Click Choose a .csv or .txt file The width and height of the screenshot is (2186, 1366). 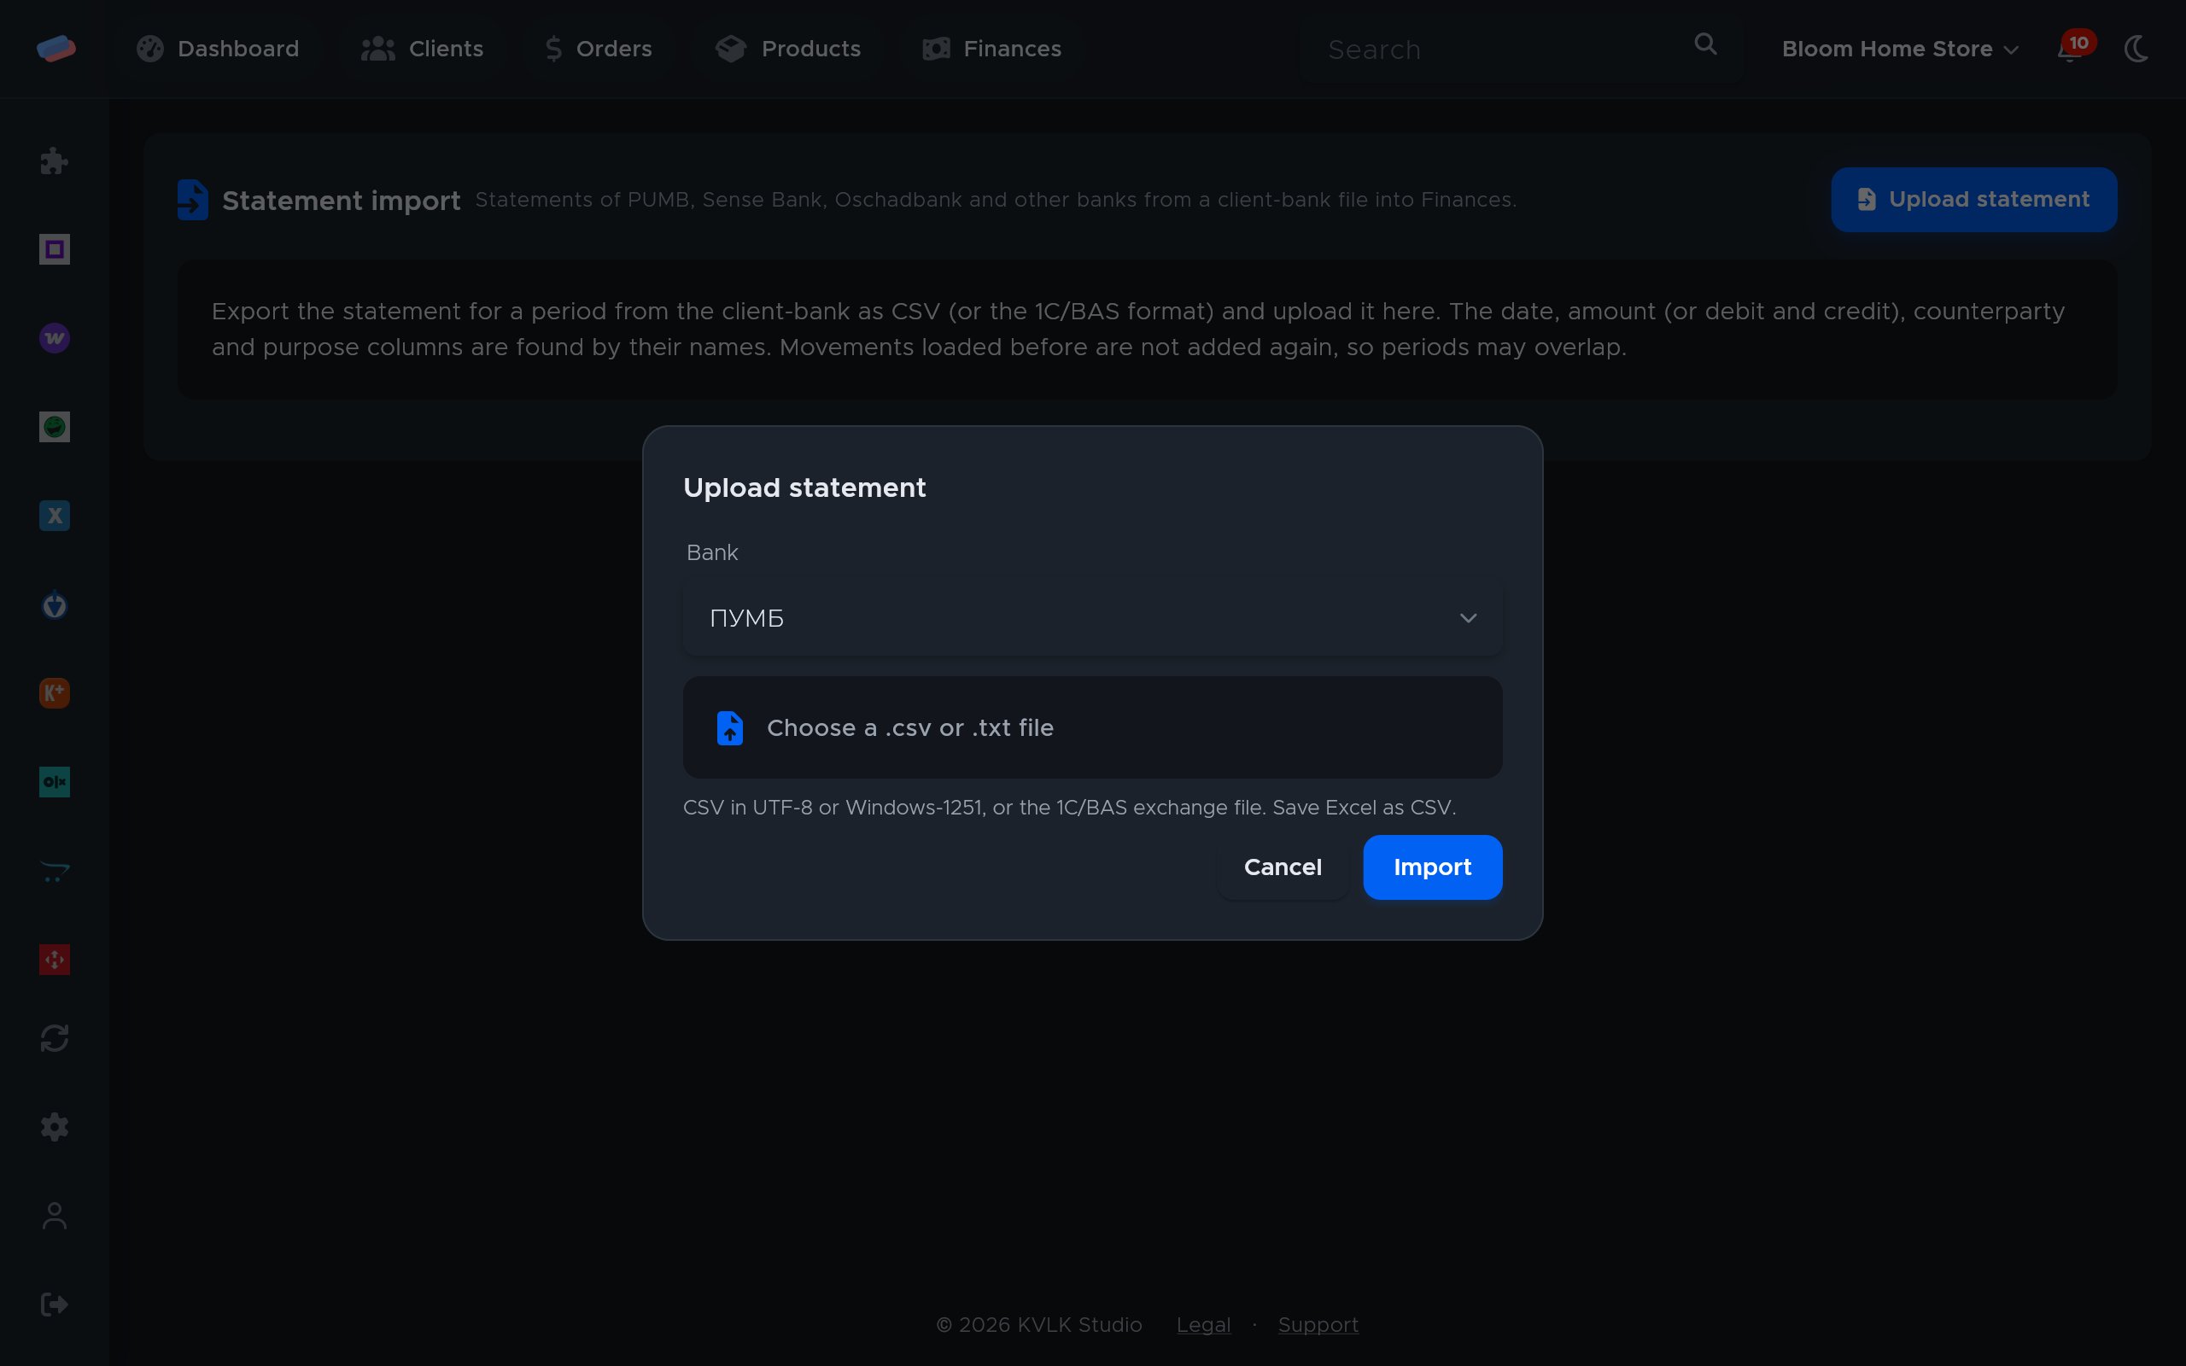click(x=1092, y=727)
